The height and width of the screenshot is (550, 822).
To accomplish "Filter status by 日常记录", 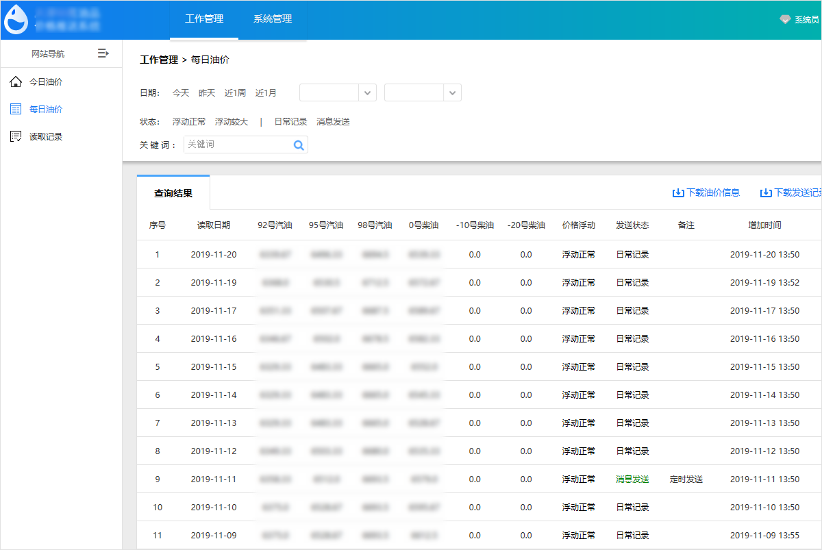I will [290, 122].
